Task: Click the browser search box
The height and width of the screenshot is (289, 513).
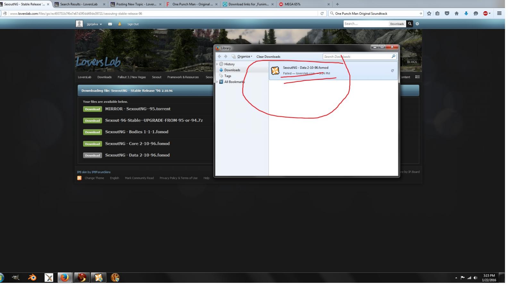Action: (375, 13)
